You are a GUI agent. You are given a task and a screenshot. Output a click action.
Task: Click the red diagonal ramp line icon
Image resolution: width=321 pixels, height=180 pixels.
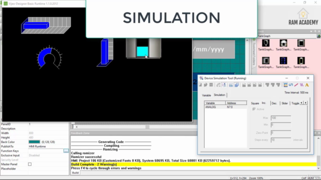pos(296,85)
